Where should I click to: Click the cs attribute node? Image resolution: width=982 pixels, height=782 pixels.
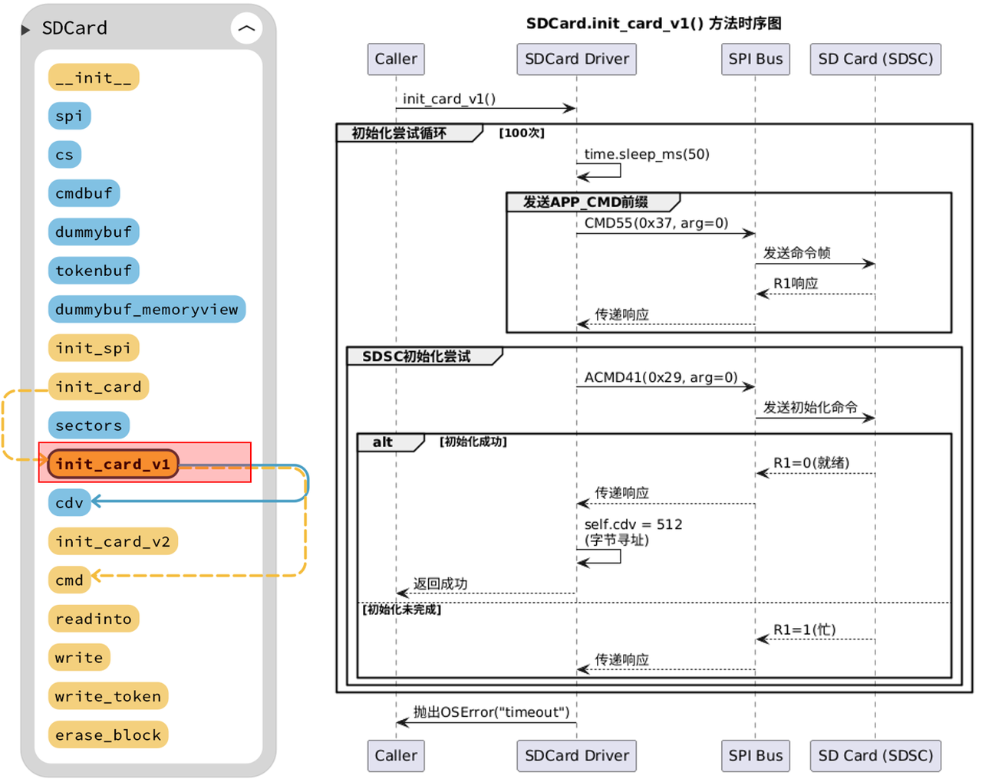(64, 155)
